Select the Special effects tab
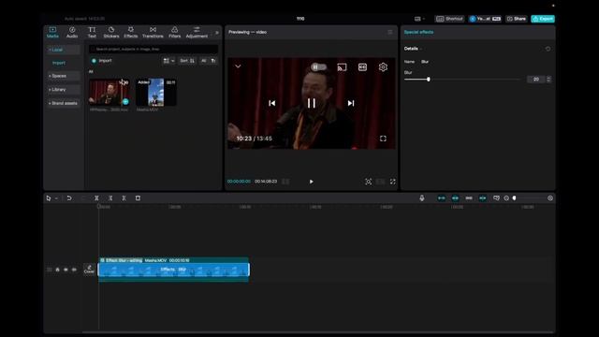599x337 pixels. coord(418,32)
